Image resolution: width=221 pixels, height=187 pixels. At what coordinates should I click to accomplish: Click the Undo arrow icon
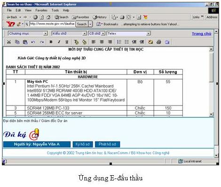click(x=33, y=42)
